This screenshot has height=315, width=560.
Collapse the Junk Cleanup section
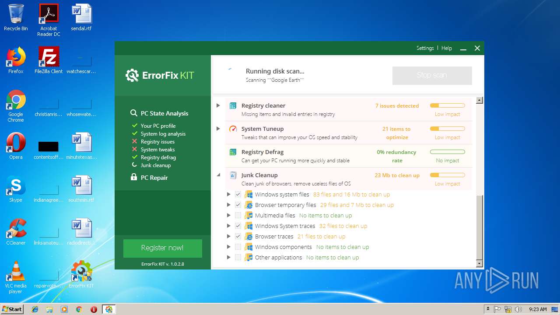pos(218,175)
